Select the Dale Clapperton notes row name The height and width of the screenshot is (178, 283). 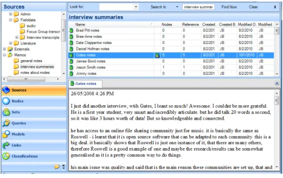pos(94,43)
